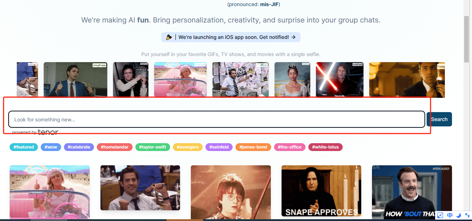
Task: Select the #avengers tag
Action: pos(188,147)
